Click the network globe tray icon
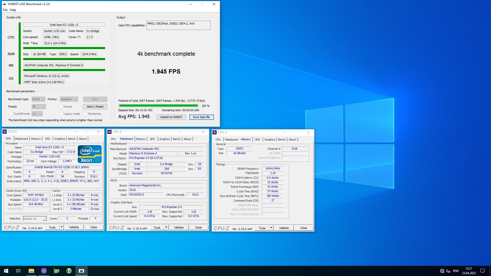The height and width of the screenshot is (276, 491). [442, 271]
